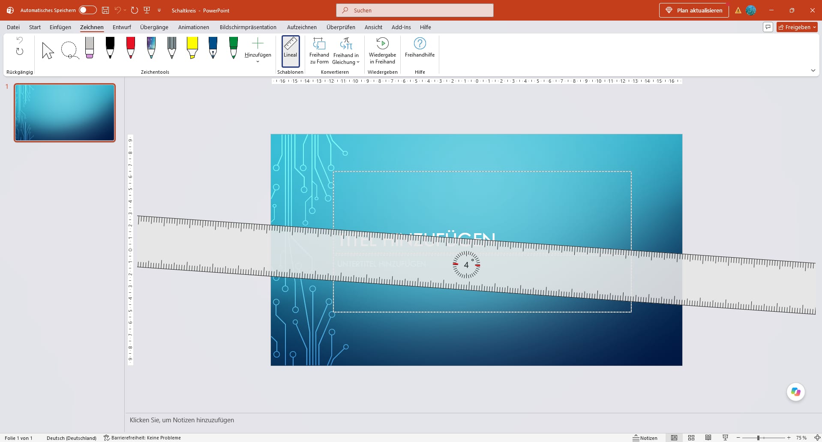Open the Aufzeichnen tab

tap(302, 27)
